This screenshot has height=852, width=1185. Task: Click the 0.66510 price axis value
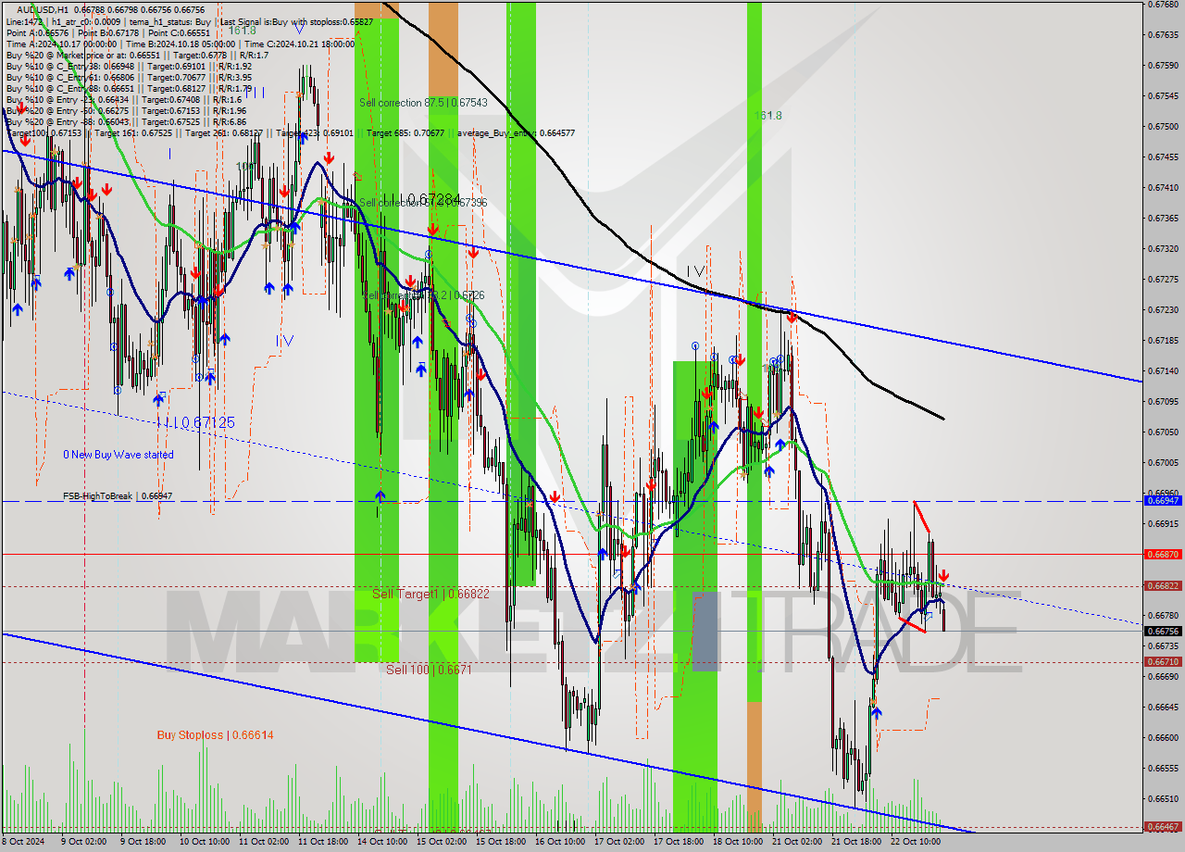(x=1163, y=799)
